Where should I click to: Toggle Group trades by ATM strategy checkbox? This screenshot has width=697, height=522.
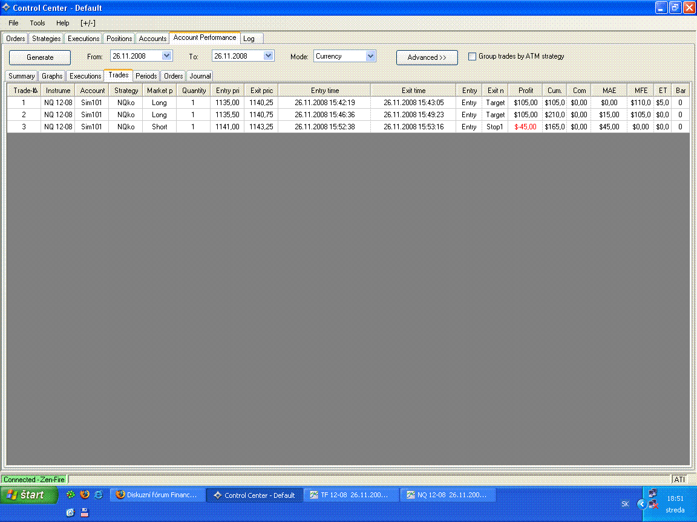[x=472, y=56]
